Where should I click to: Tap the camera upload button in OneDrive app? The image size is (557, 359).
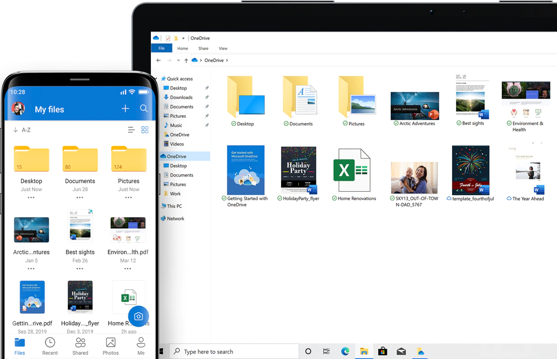click(138, 316)
